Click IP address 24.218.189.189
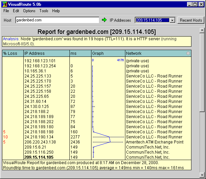The width and height of the screenshot is (206, 179). click(x=39, y=117)
